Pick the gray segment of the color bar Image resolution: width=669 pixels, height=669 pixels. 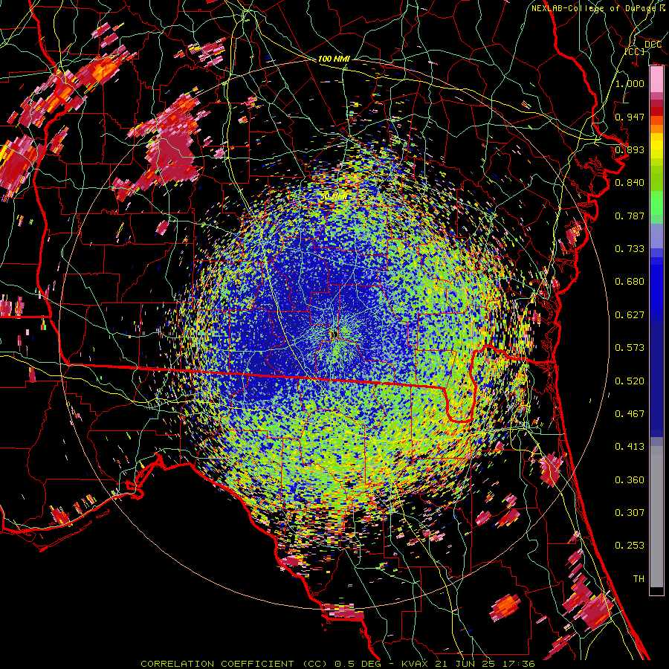[x=656, y=517]
